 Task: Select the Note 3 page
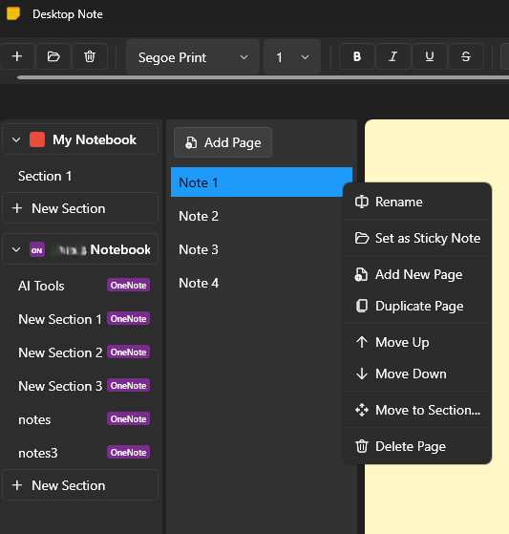point(262,249)
